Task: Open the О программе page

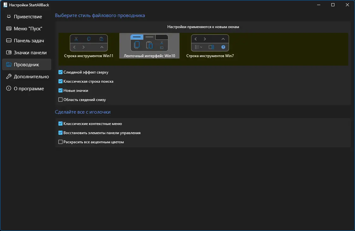Action: tap(27, 88)
